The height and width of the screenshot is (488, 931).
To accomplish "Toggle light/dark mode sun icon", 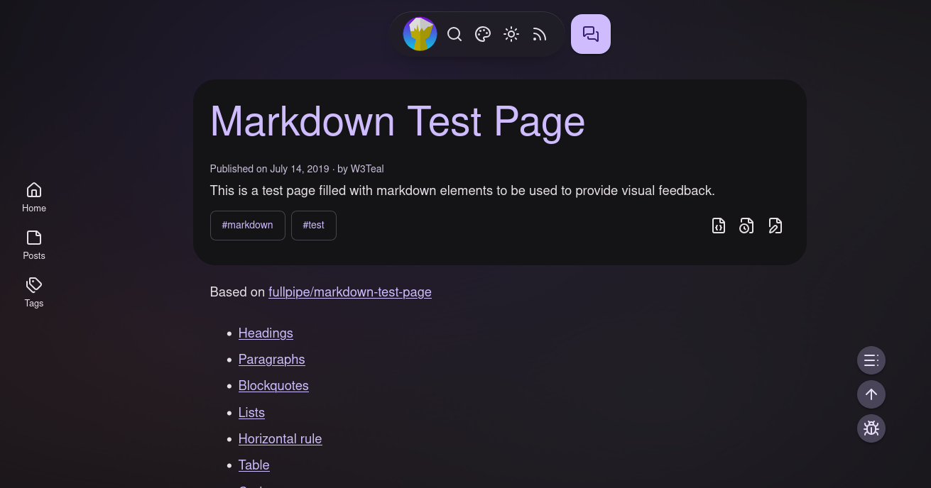I will click(x=511, y=34).
